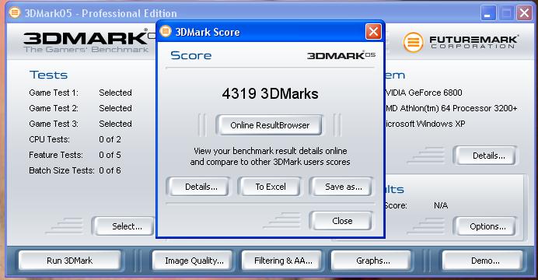Minimize the 3DMark05 main window

click(487, 13)
